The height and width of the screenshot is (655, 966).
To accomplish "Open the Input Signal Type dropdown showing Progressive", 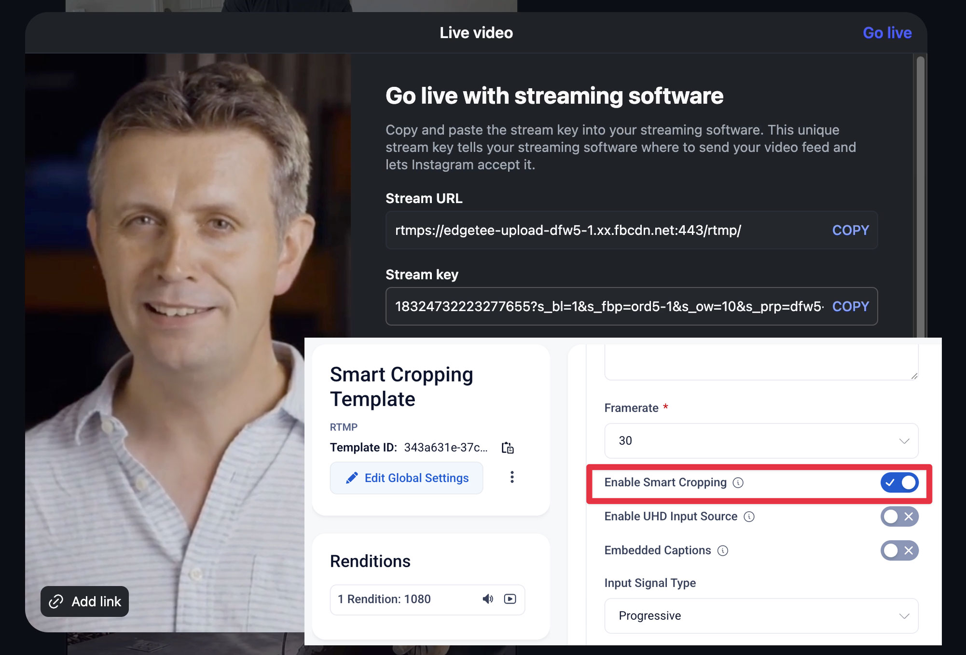I will coord(761,616).
